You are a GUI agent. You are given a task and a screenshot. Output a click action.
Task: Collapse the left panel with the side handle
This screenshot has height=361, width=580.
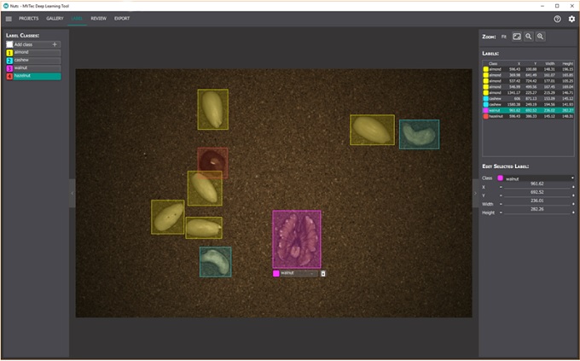point(72,194)
